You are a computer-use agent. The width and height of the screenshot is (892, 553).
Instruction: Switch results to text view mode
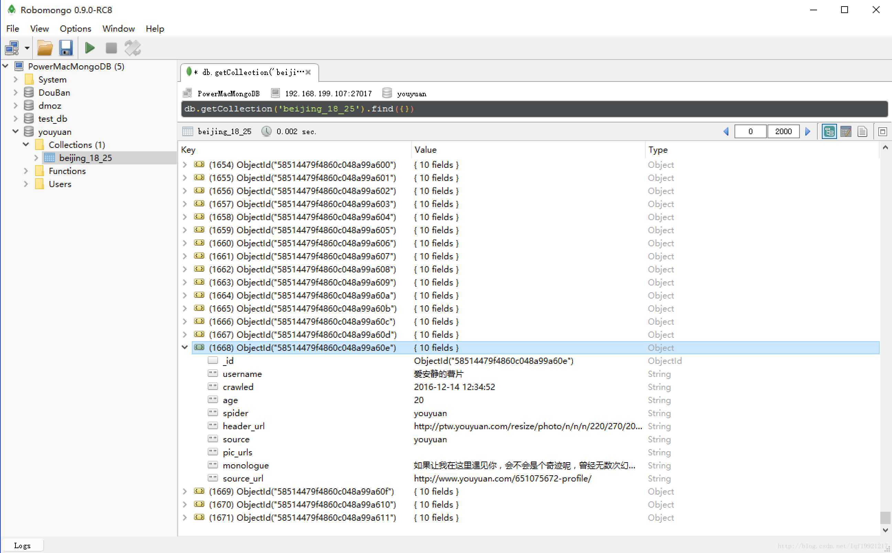point(862,131)
